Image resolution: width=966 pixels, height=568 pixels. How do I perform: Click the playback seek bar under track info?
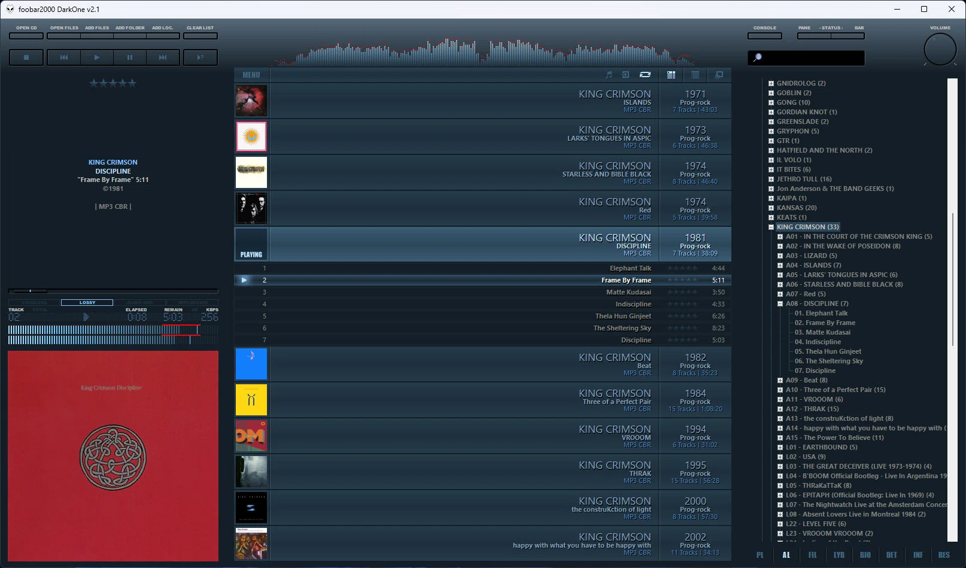click(x=113, y=291)
